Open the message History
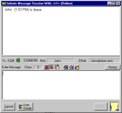Screen dimensions: 122x113 click(x=113, y=67)
